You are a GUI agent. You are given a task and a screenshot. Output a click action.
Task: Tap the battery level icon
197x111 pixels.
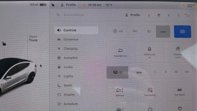coord(43,5)
